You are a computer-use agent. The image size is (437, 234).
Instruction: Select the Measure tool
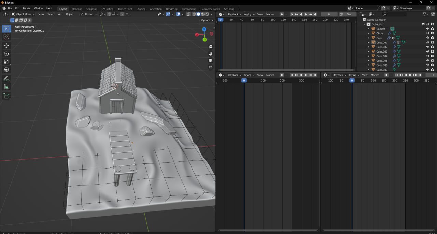pos(6,87)
